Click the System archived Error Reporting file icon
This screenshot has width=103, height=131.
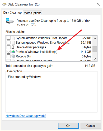tap(13, 38)
